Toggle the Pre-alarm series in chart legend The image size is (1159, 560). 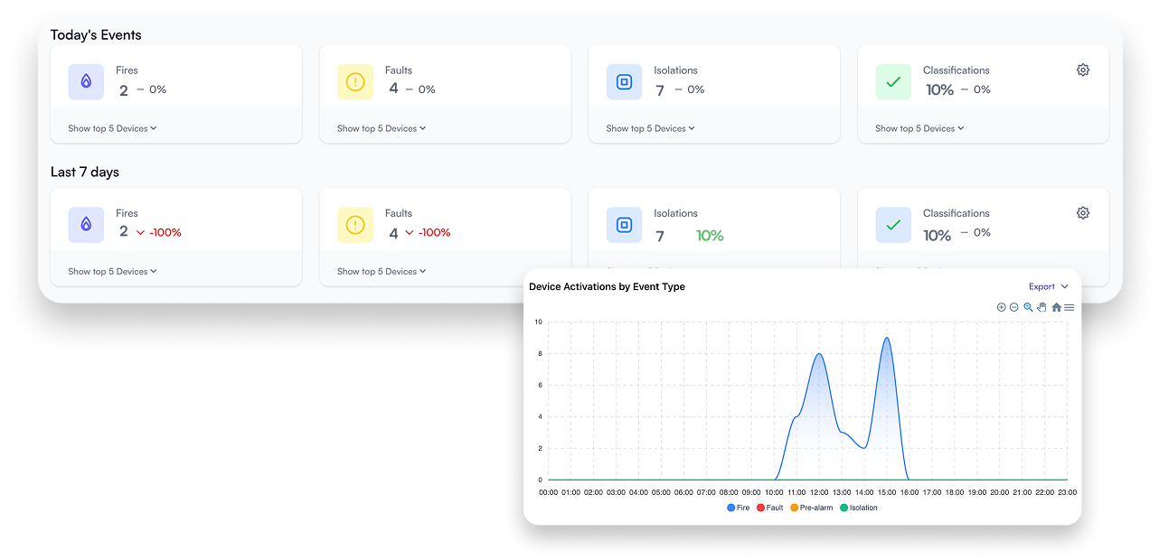pos(812,508)
